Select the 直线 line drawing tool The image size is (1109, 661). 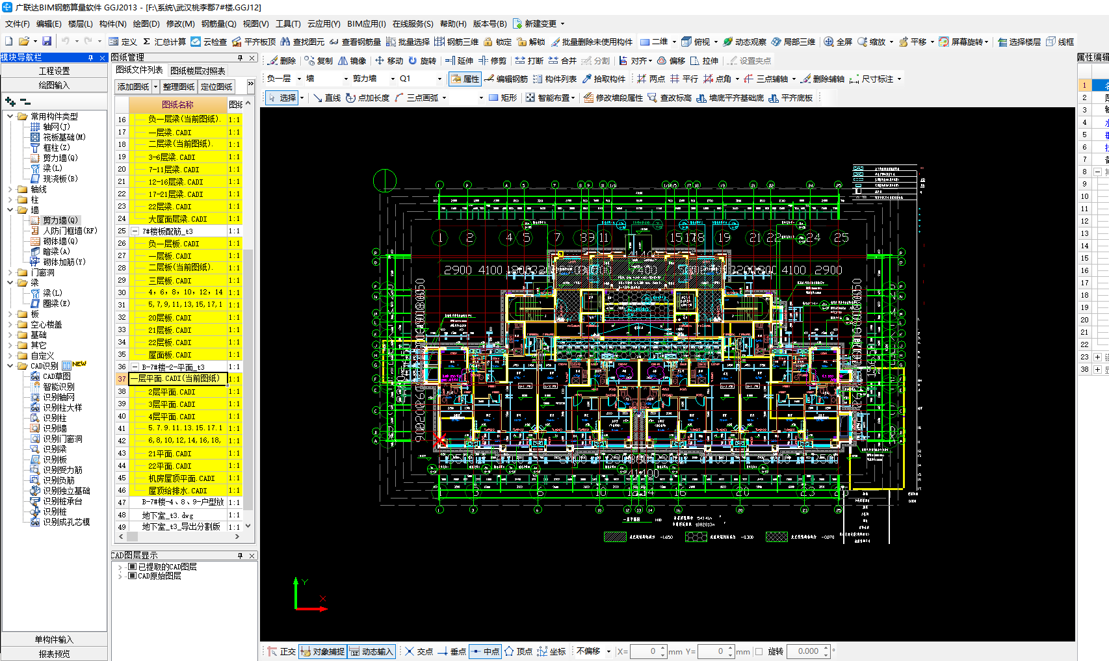coord(326,97)
